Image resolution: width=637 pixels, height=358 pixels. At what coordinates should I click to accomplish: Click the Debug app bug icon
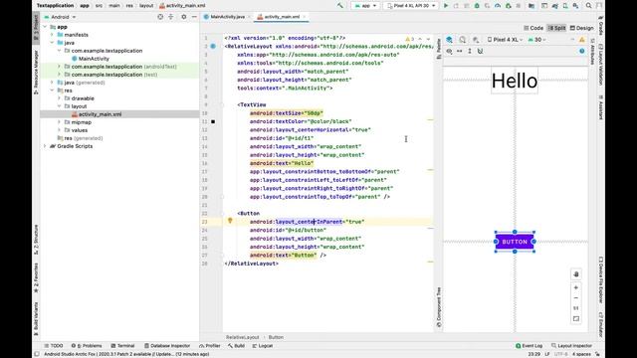477,6
